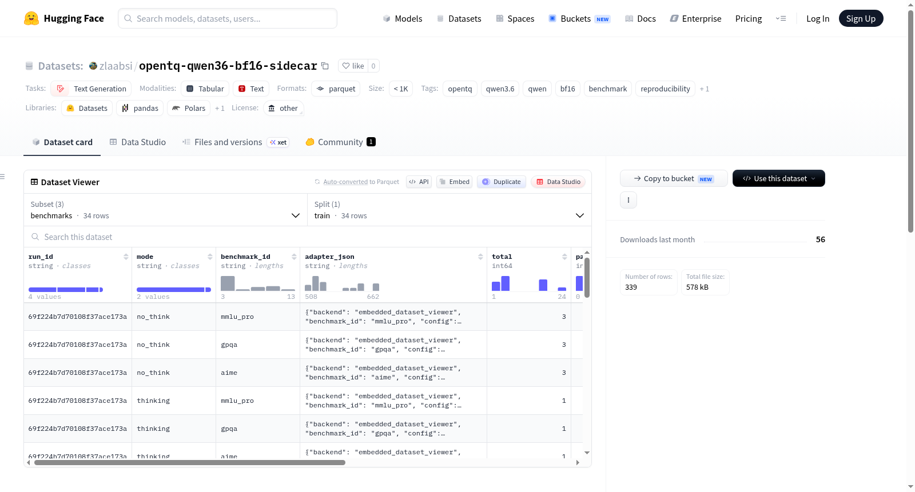Expand the Subset benchmarks dropdown
The height and width of the screenshot is (492, 915).
click(x=165, y=210)
